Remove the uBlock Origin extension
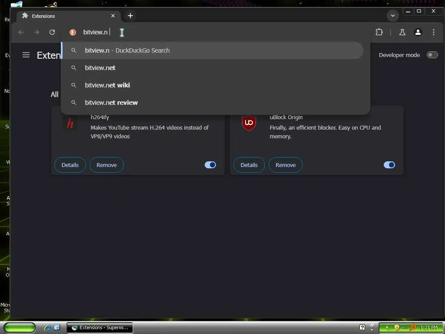Viewport: 445px width, 334px height. 286,165
